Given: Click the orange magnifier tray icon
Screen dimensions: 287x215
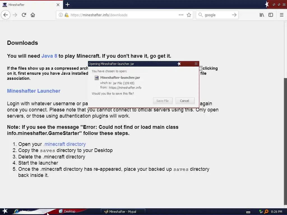Looking at the screenshot, I should point(266,212).
